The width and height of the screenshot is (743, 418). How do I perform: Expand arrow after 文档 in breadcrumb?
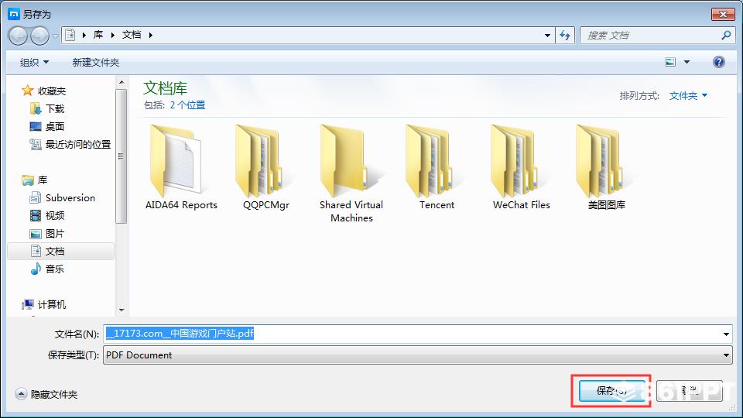(151, 35)
